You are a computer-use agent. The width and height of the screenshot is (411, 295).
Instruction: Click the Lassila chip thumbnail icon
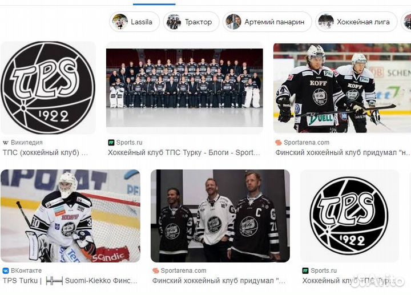pyautogui.click(x=120, y=22)
